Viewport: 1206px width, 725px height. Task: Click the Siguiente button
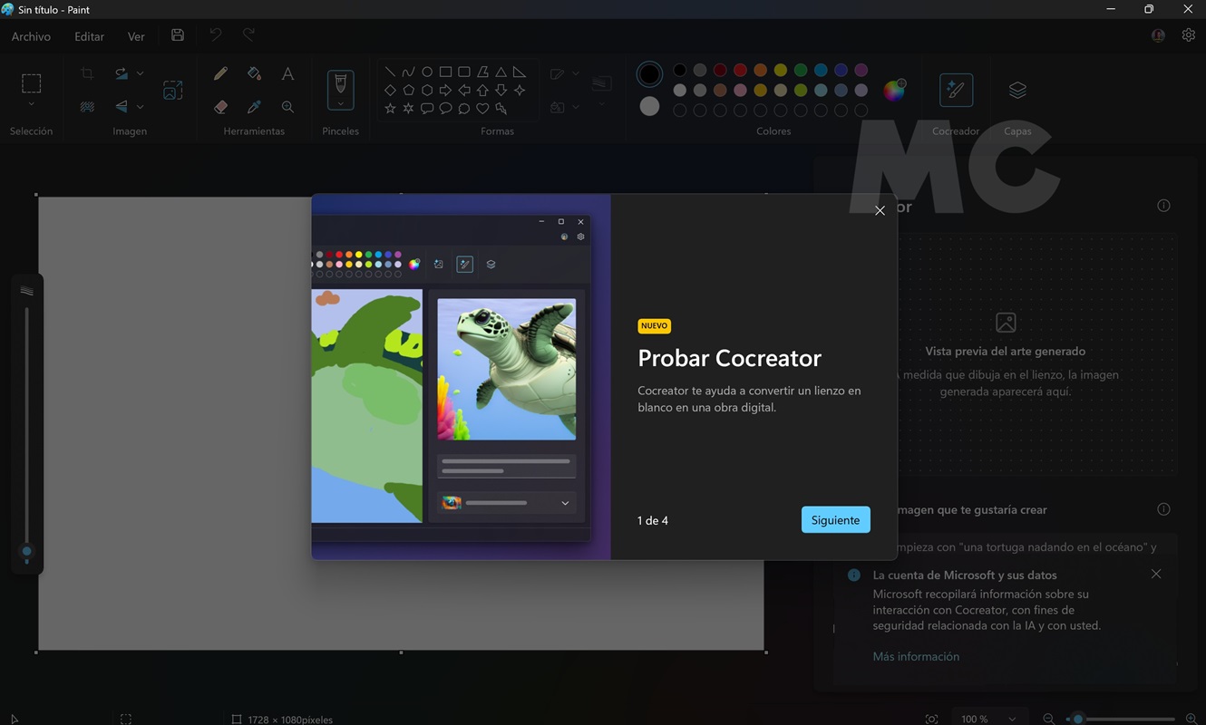835,520
